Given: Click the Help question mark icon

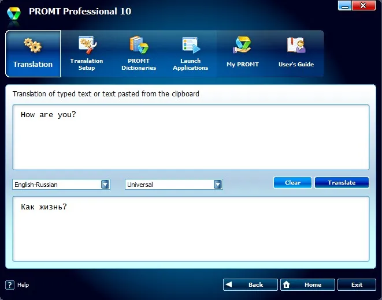Looking at the screenshot, I should 10,284.
